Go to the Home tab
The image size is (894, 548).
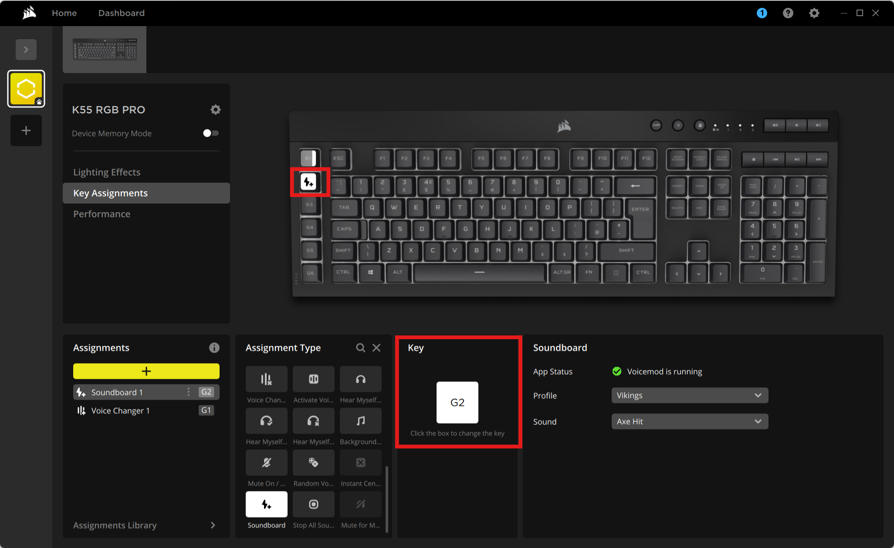[64, 13]
